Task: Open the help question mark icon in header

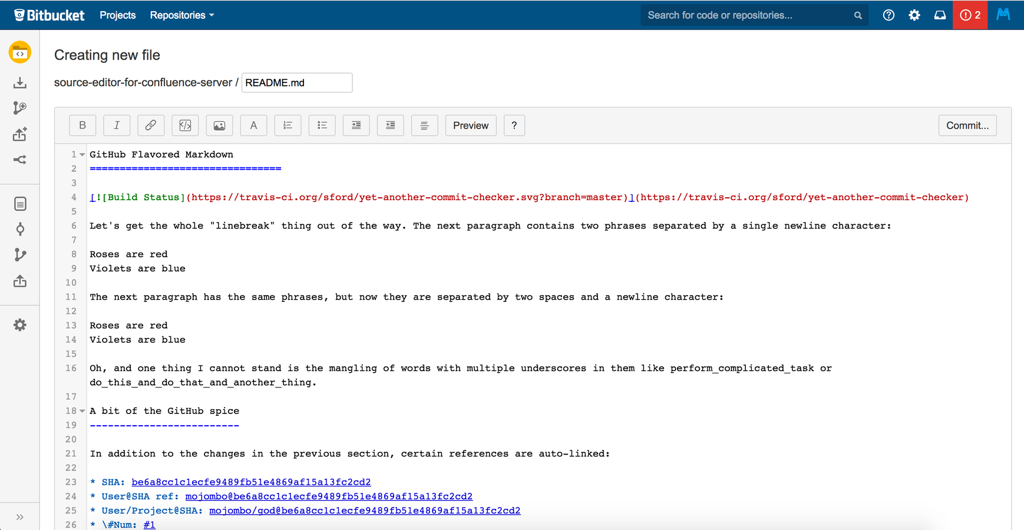Action: [888, 15]
